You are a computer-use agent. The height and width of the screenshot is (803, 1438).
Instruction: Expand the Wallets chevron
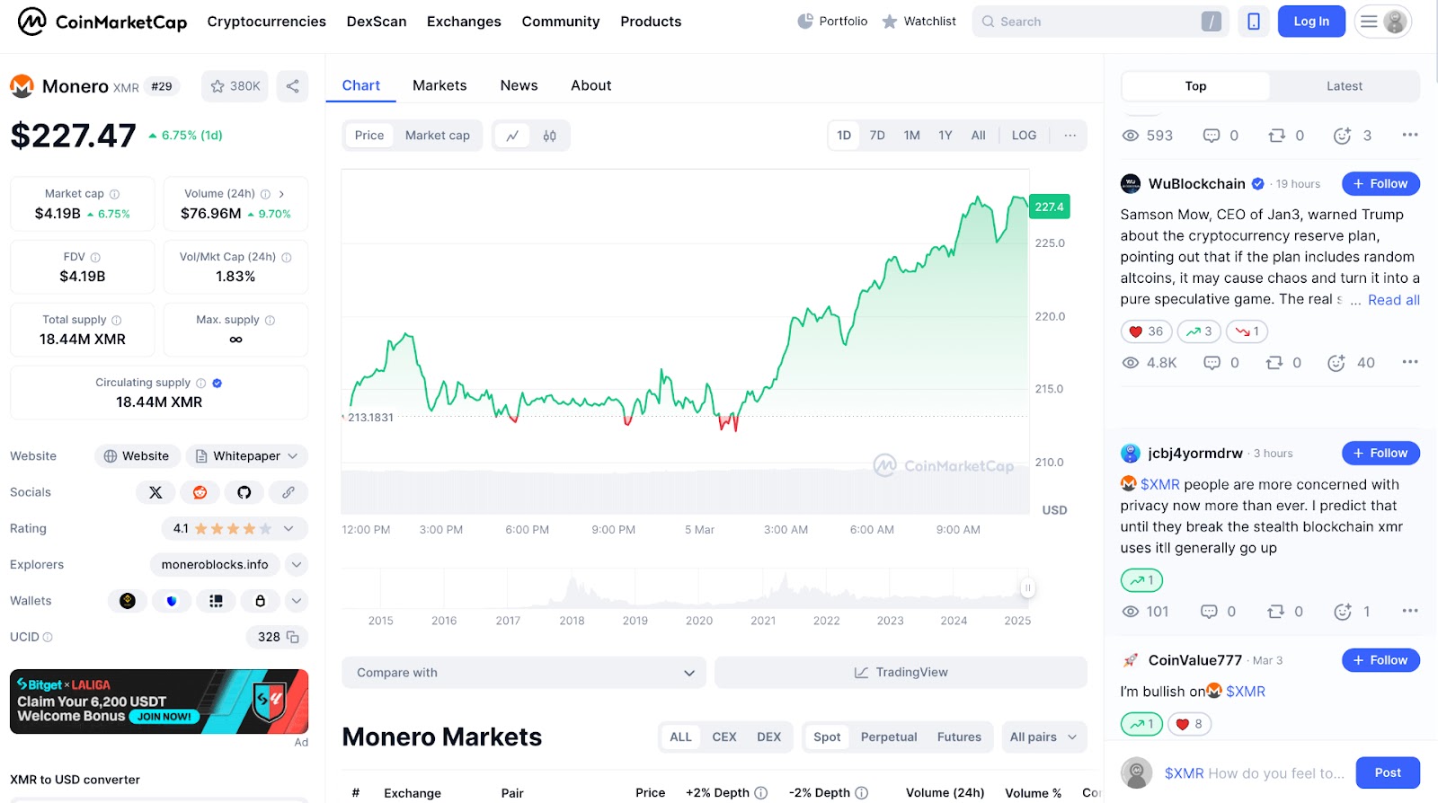coord(297,601)
